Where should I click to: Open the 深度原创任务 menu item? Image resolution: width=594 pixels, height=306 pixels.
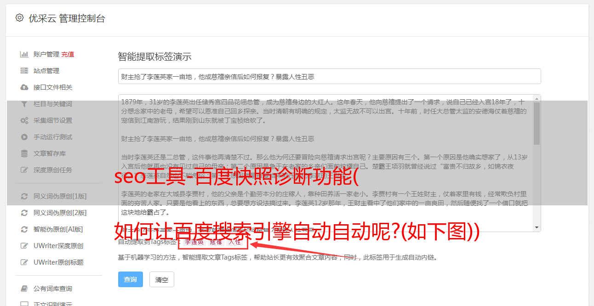[x=53, y=170]
